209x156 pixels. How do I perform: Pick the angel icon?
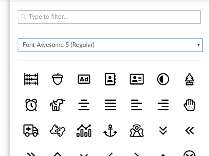pos(137,131)
